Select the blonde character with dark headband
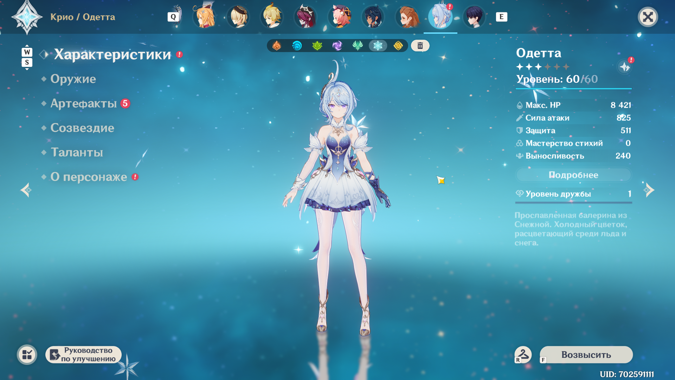675x380 pixels. point(238,17)
